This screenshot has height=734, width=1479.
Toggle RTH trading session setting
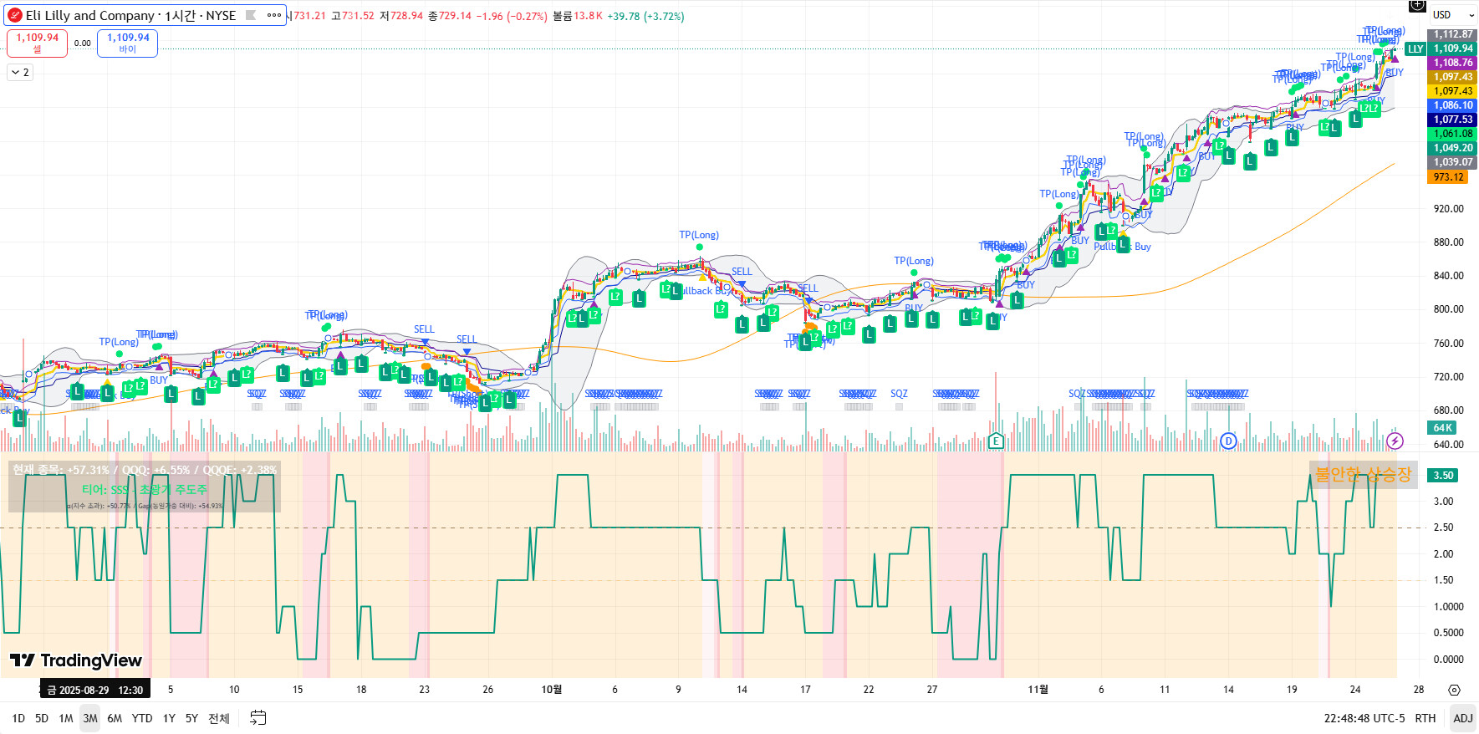[1425, 718]
